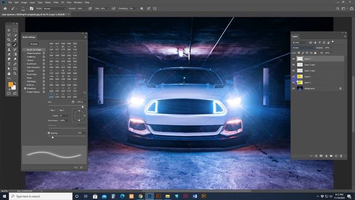Select the Move tool
The height and width of the screenshot is (200, 355).
coord(9,30)
